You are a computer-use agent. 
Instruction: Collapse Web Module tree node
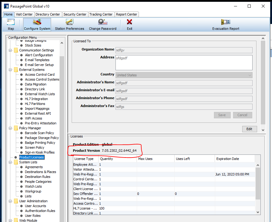pos(10,220)
